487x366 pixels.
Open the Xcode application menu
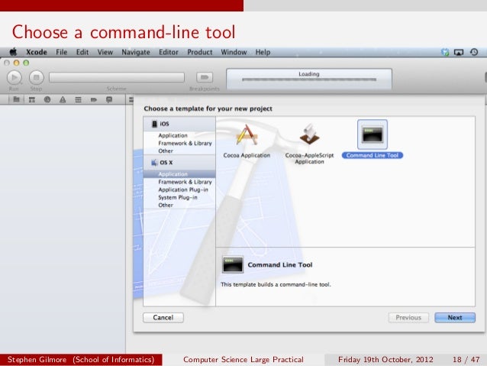(x=37, y=52)
